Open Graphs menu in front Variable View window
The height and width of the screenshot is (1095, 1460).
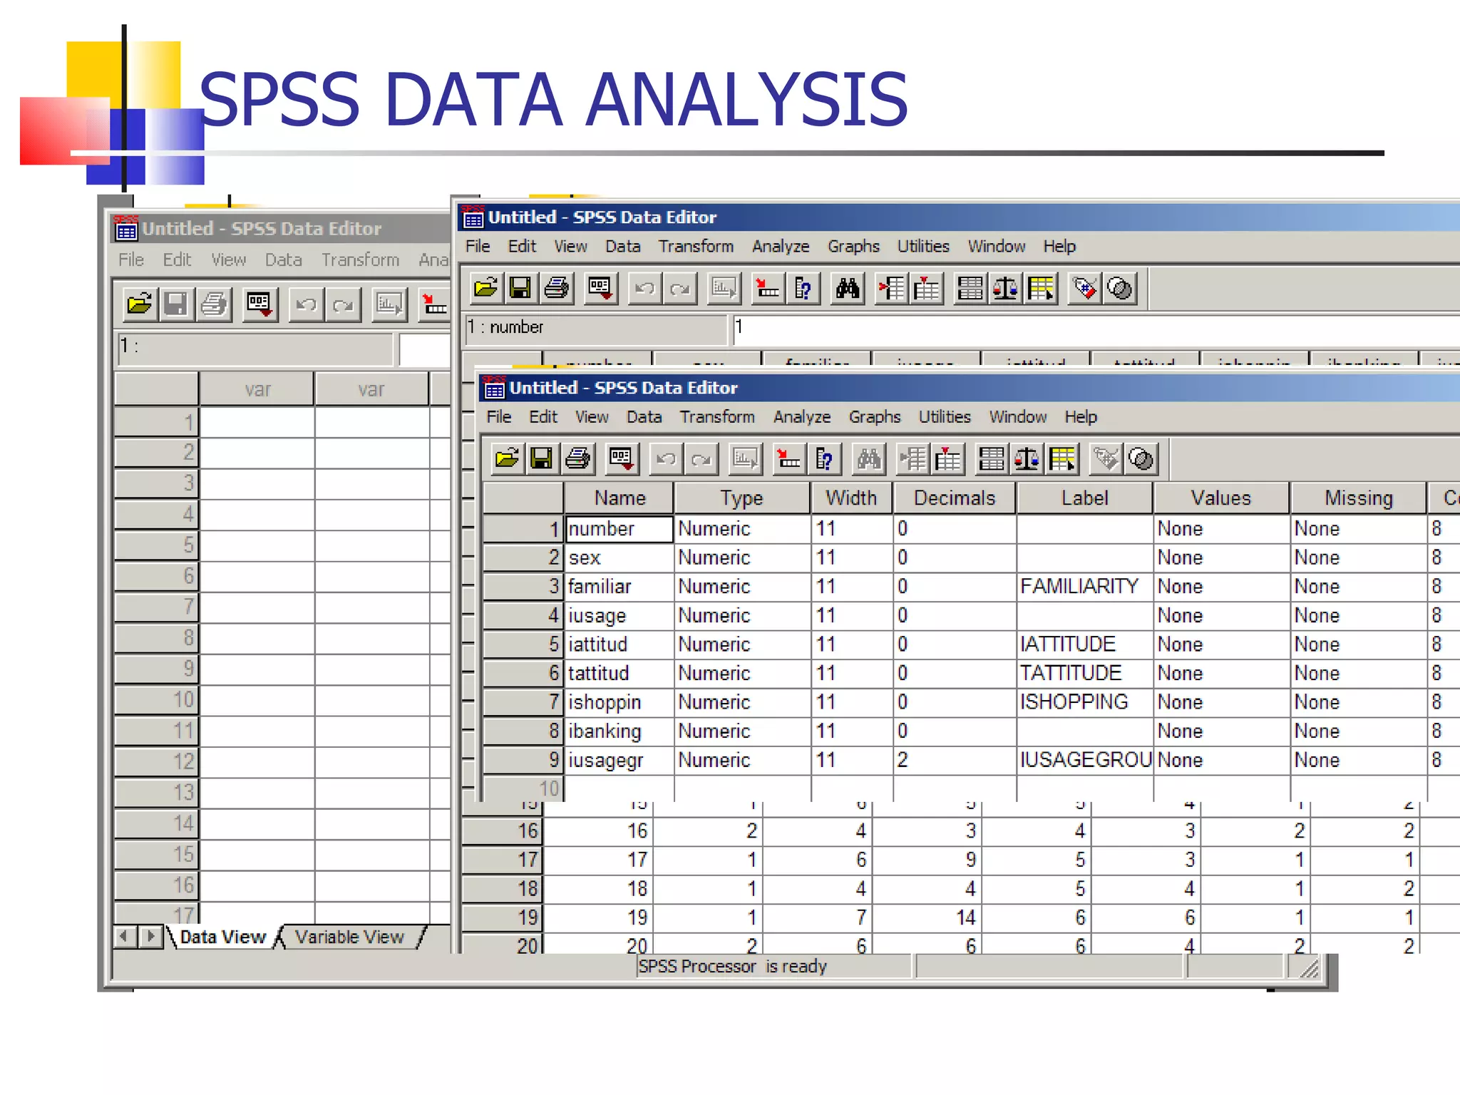click(875, 417)
